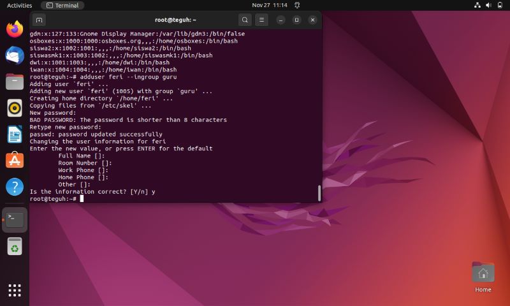Maximize the terminal window

(x=296, y=20)
